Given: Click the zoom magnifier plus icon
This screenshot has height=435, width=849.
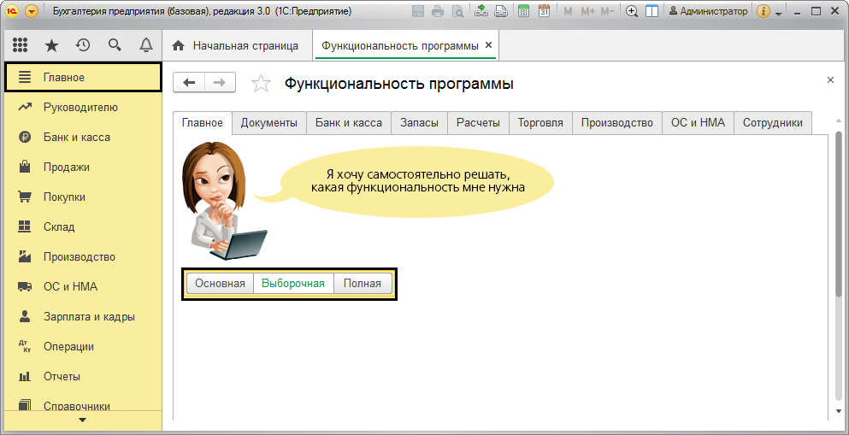Looking at the screenshot, I should pos(632,11).
